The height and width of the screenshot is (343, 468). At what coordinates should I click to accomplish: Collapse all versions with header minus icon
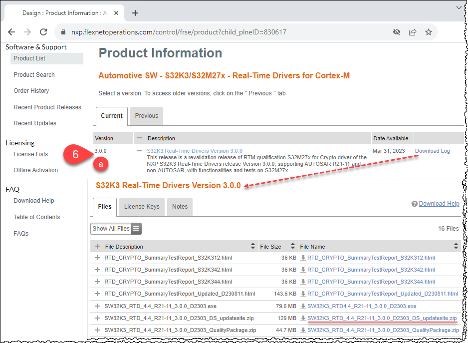click(x=139, y=138)
